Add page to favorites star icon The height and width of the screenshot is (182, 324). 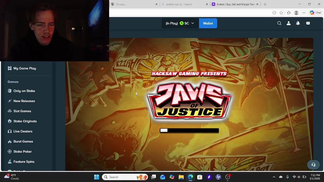(x=281, y=13)
